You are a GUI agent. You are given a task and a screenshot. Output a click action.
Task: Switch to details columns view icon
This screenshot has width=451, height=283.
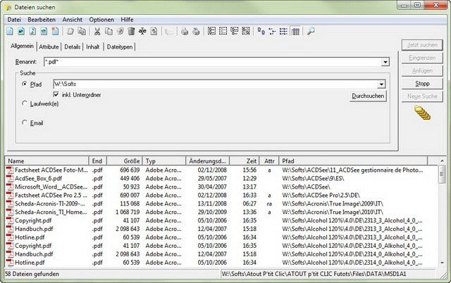pos(295,31)
